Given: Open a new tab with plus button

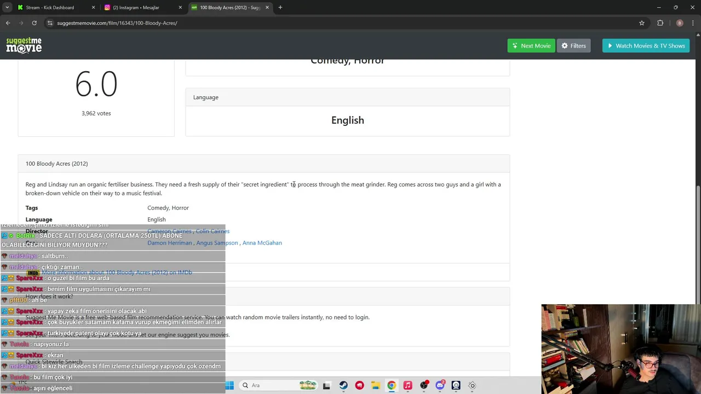Looking at the screenshot, I should 280,8.
